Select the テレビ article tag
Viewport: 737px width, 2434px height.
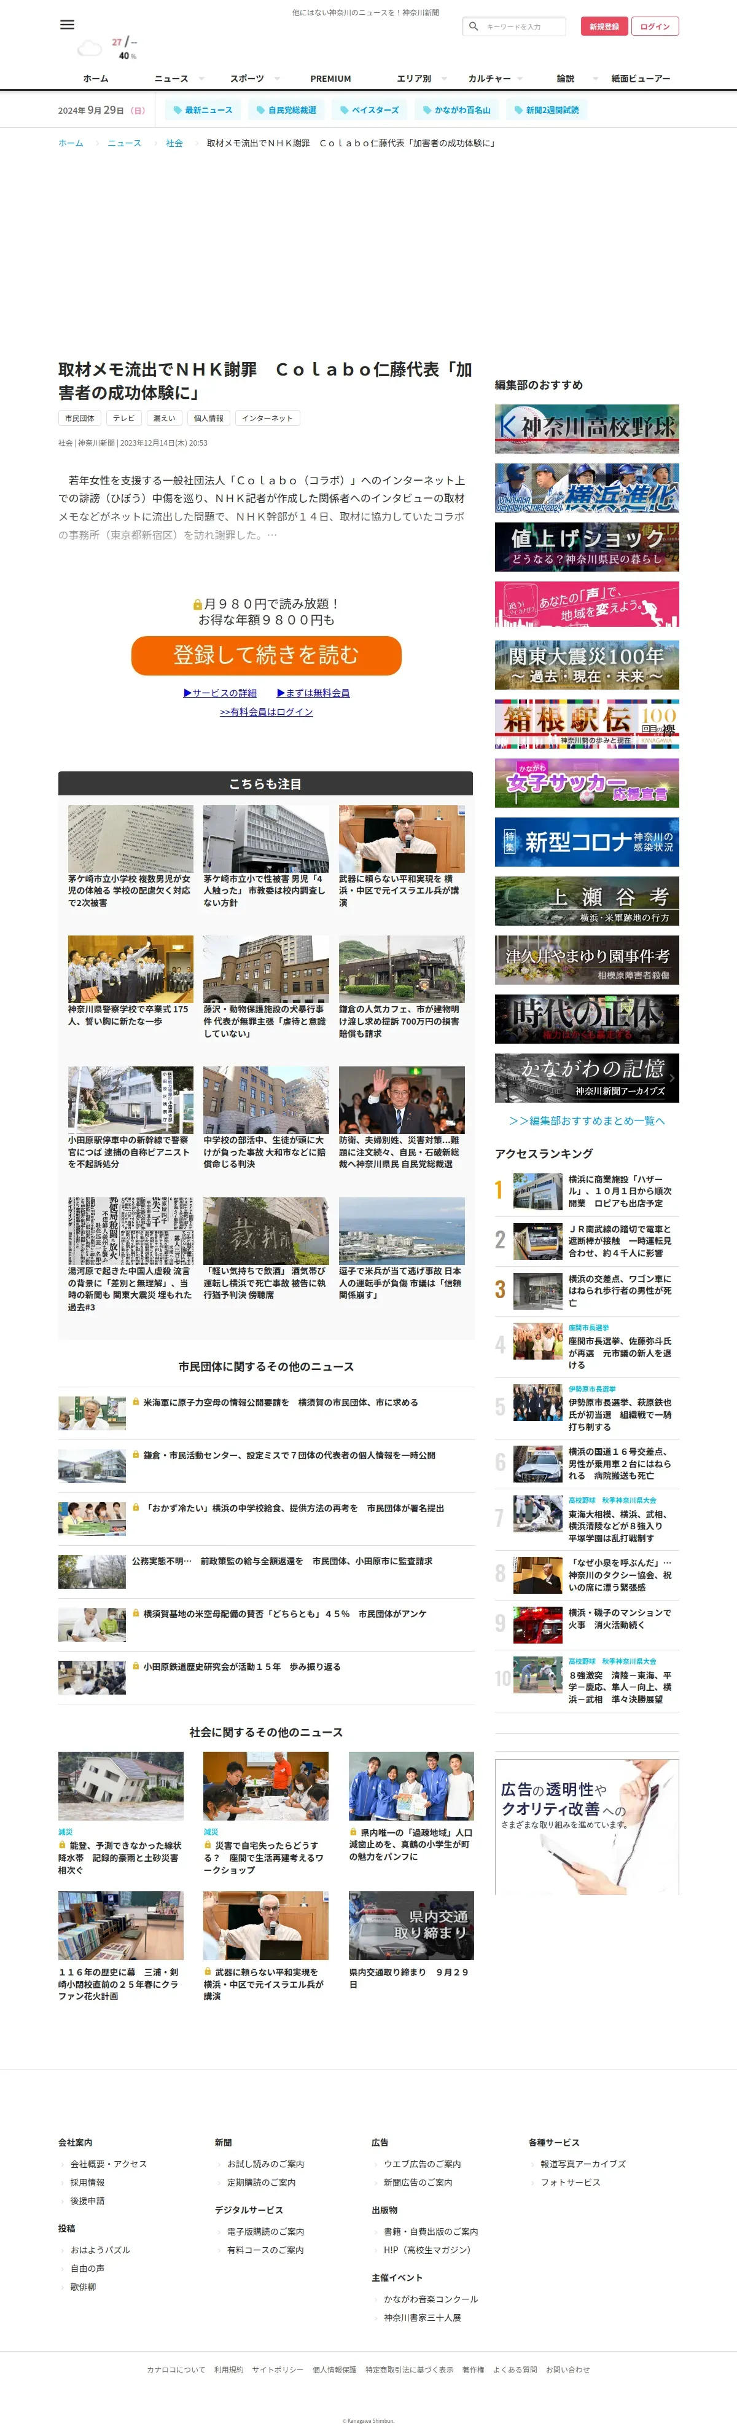[x=123, y=417]
